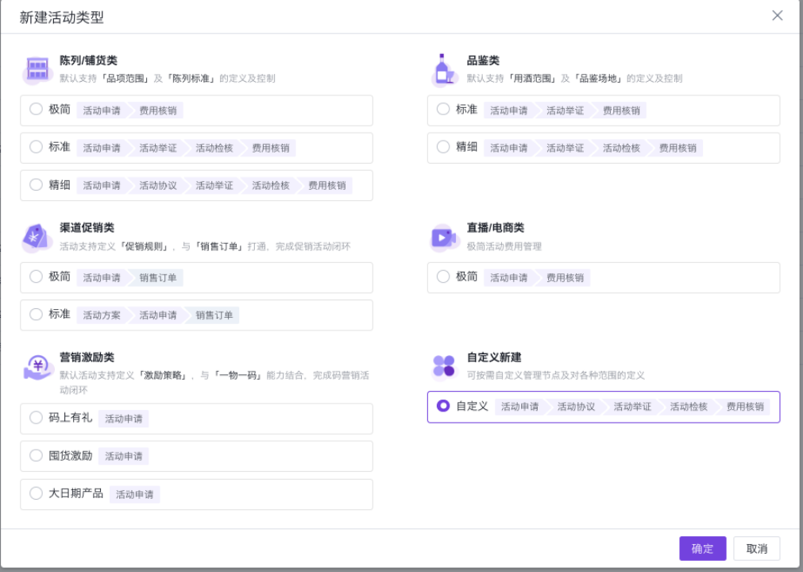Click the 品鉴类 description mentioning 用酒范围

coord(574,79)
